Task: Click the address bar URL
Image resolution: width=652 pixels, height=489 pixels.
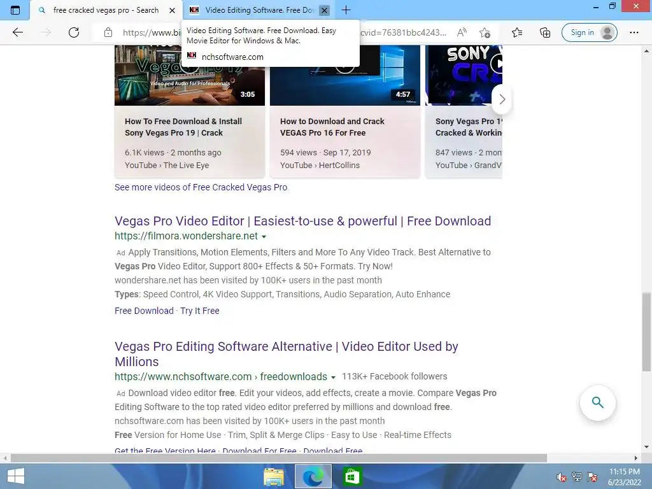Action: click(x=152, y=32)
